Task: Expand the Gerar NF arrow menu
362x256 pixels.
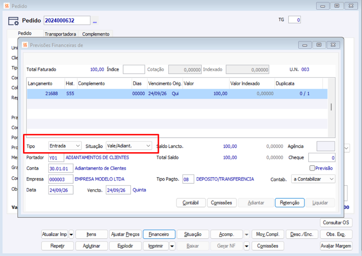Action: [247, 246]
